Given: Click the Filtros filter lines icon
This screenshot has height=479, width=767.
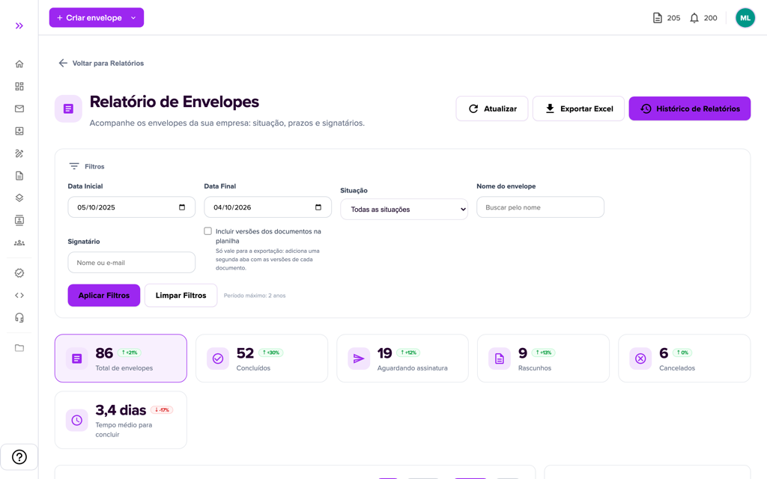Looking at the screenshot, I should pos(74,166).
